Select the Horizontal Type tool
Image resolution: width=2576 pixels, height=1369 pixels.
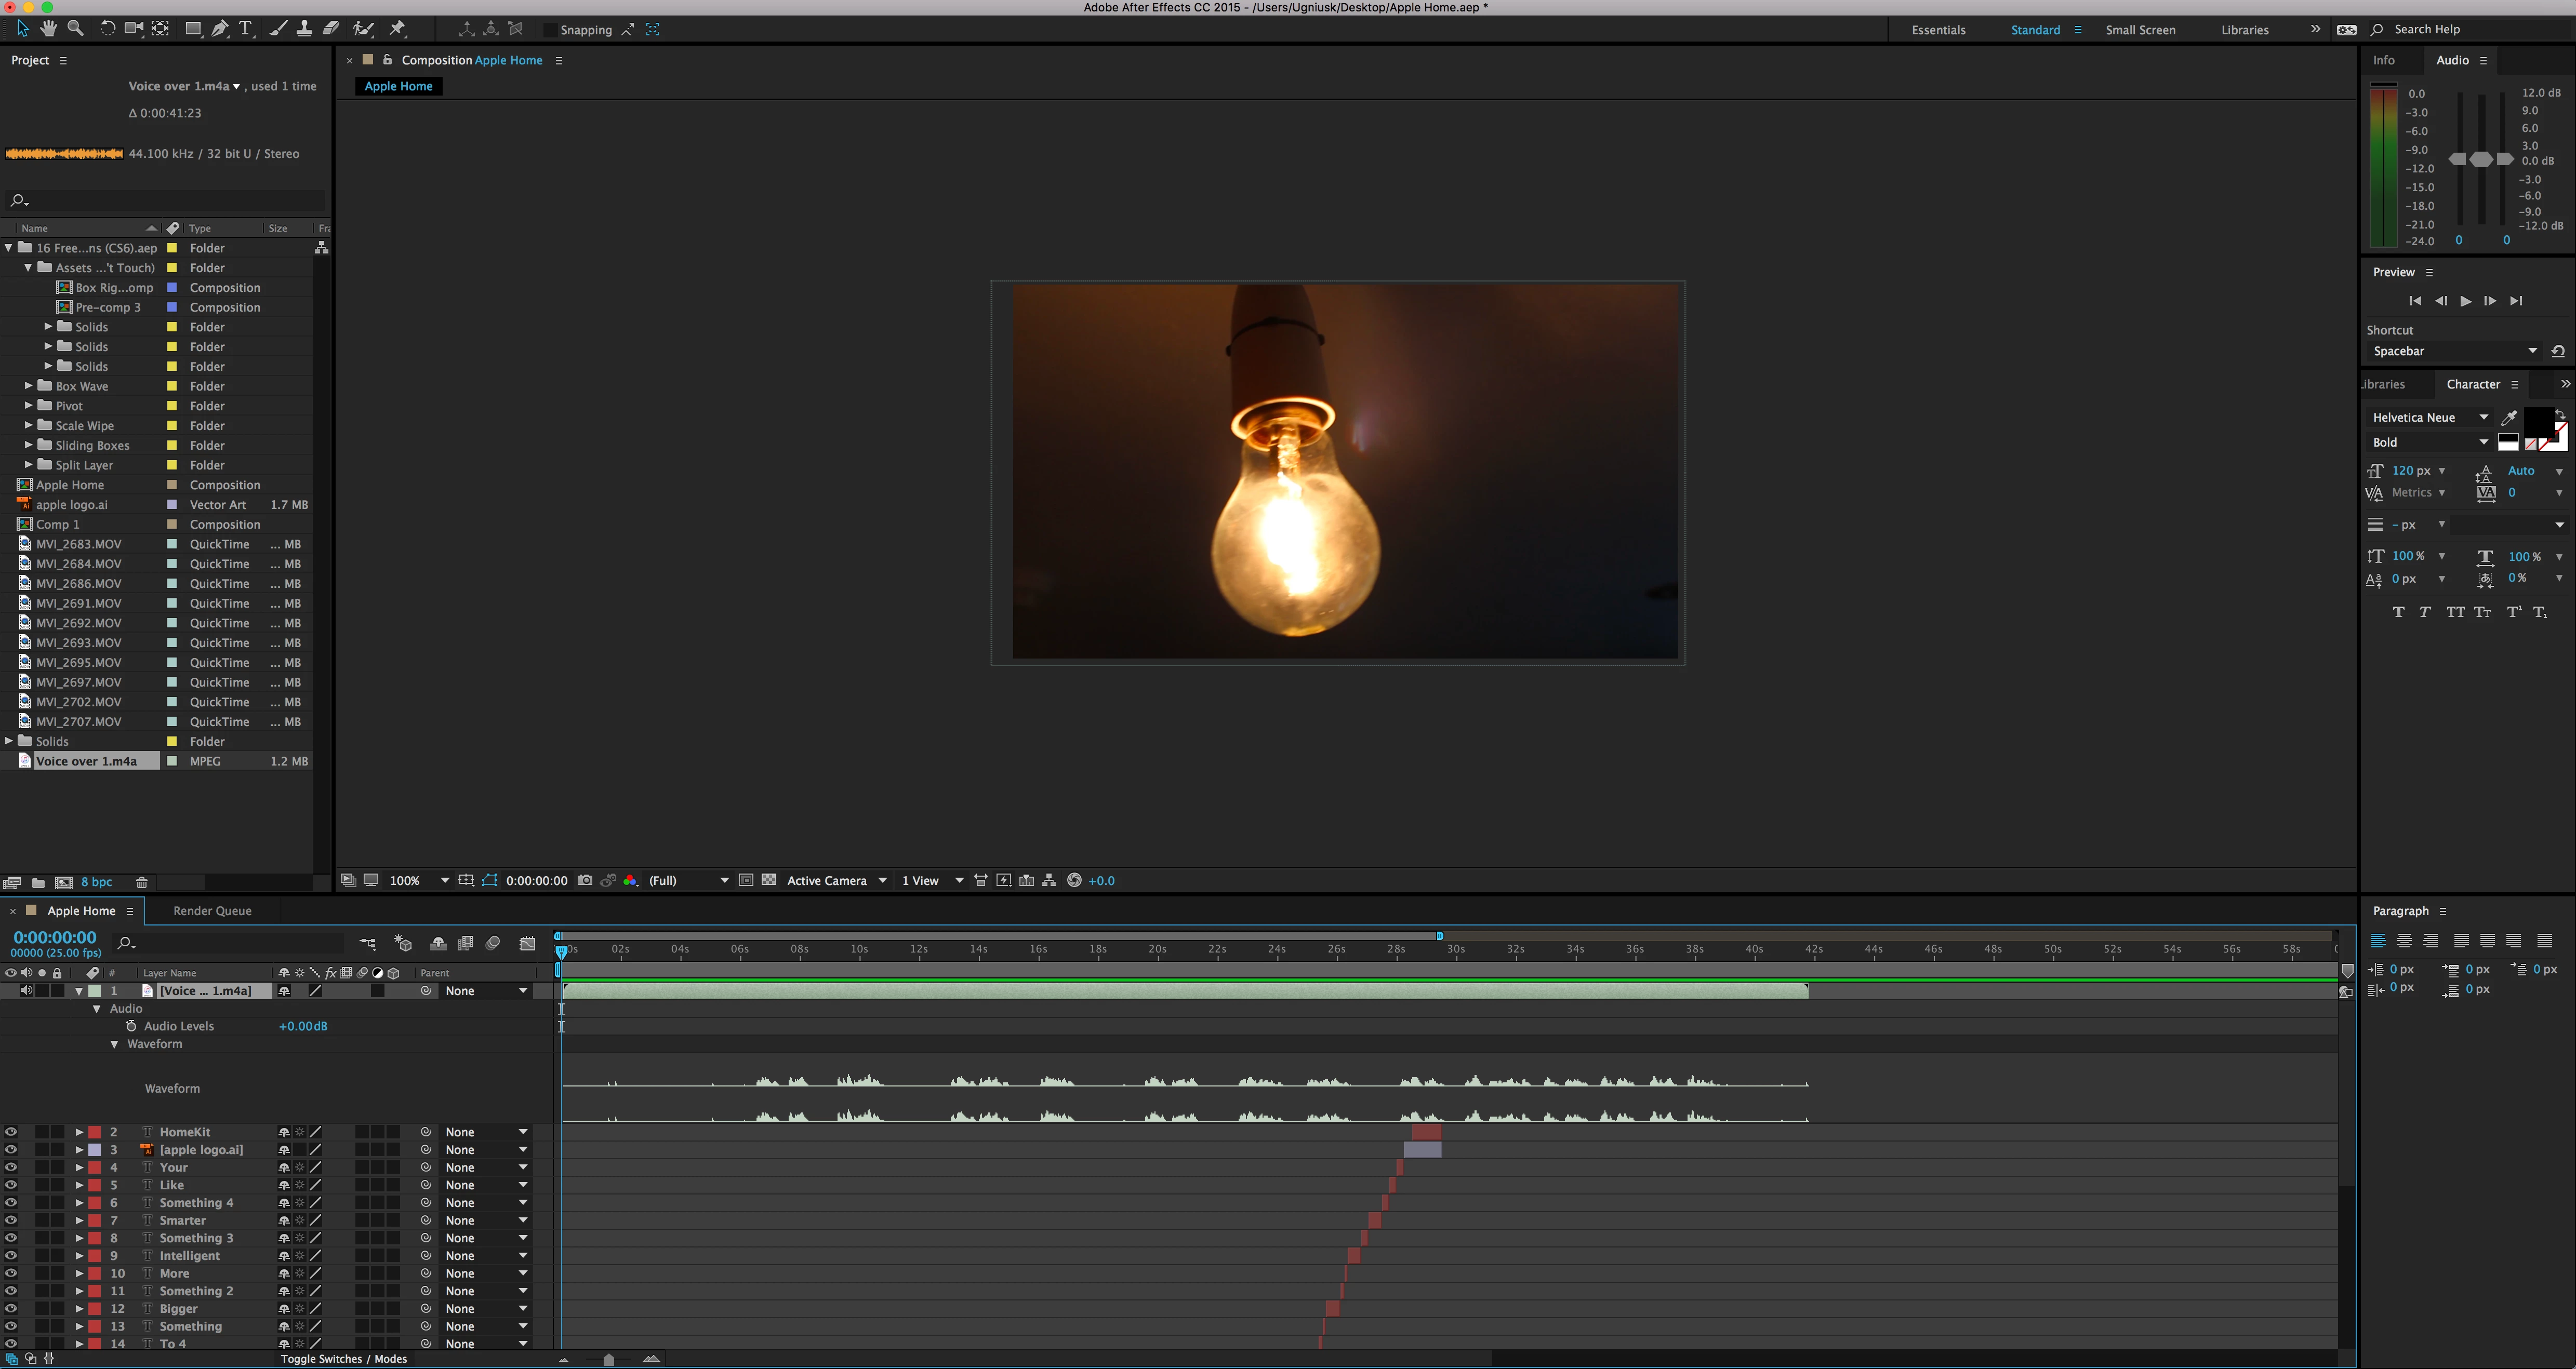point(246,29)
